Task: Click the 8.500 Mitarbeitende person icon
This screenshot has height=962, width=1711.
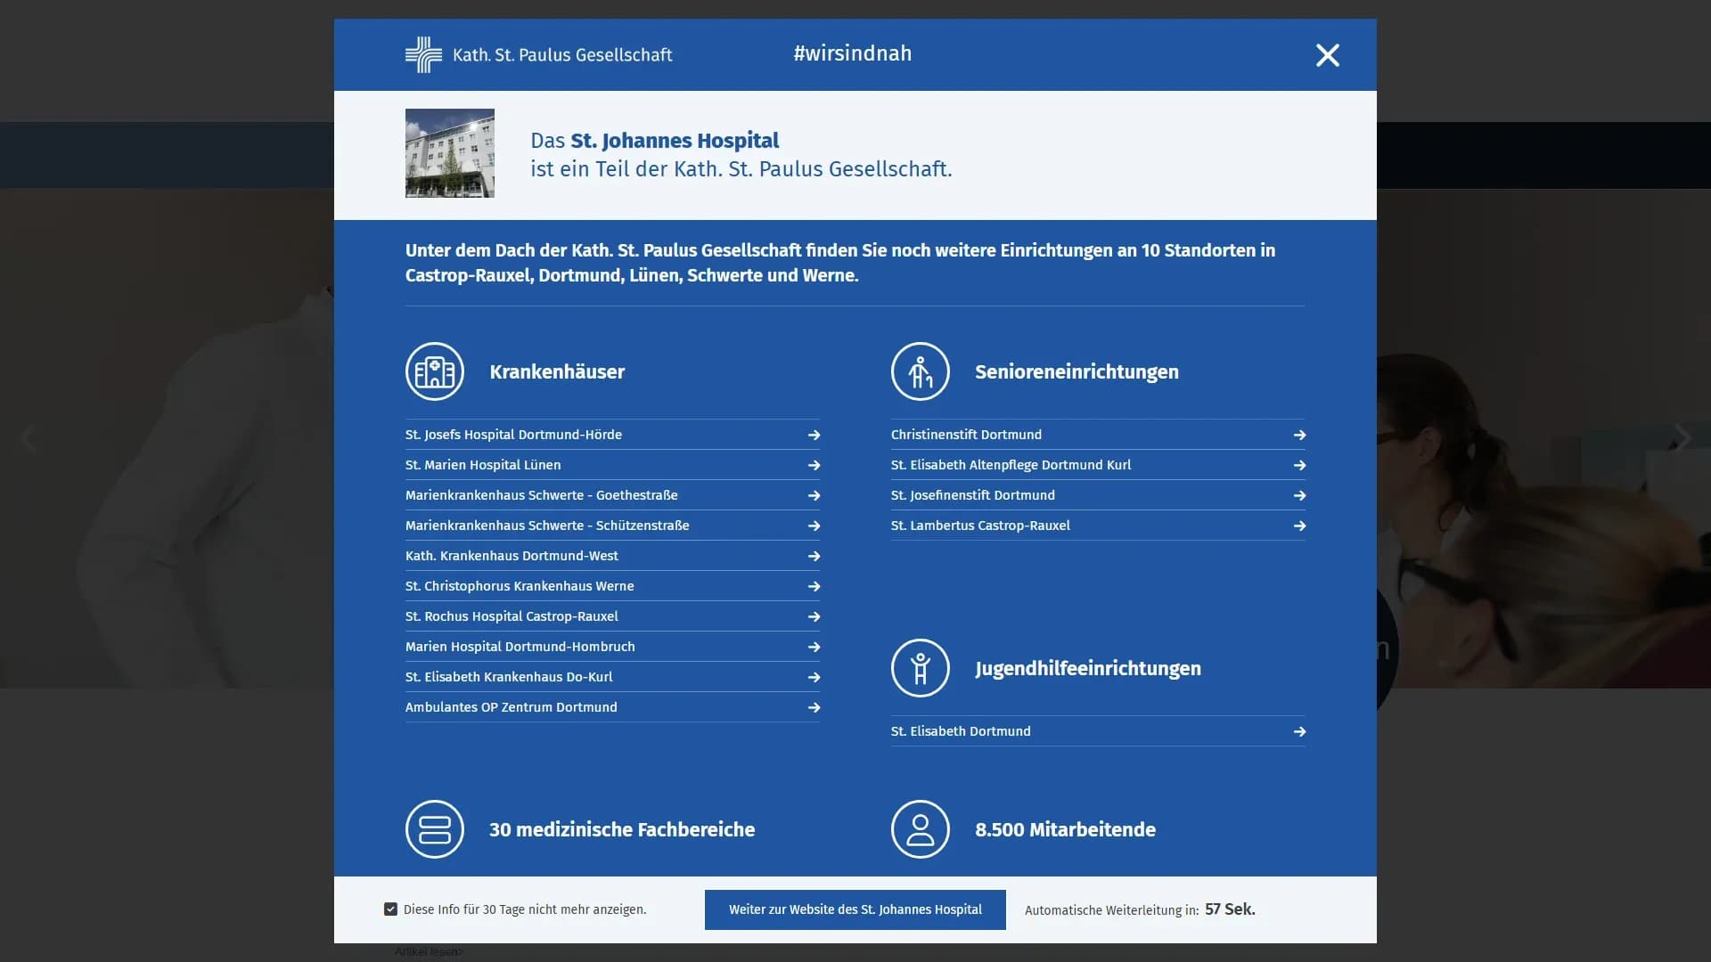Action: tap(921, 828)
